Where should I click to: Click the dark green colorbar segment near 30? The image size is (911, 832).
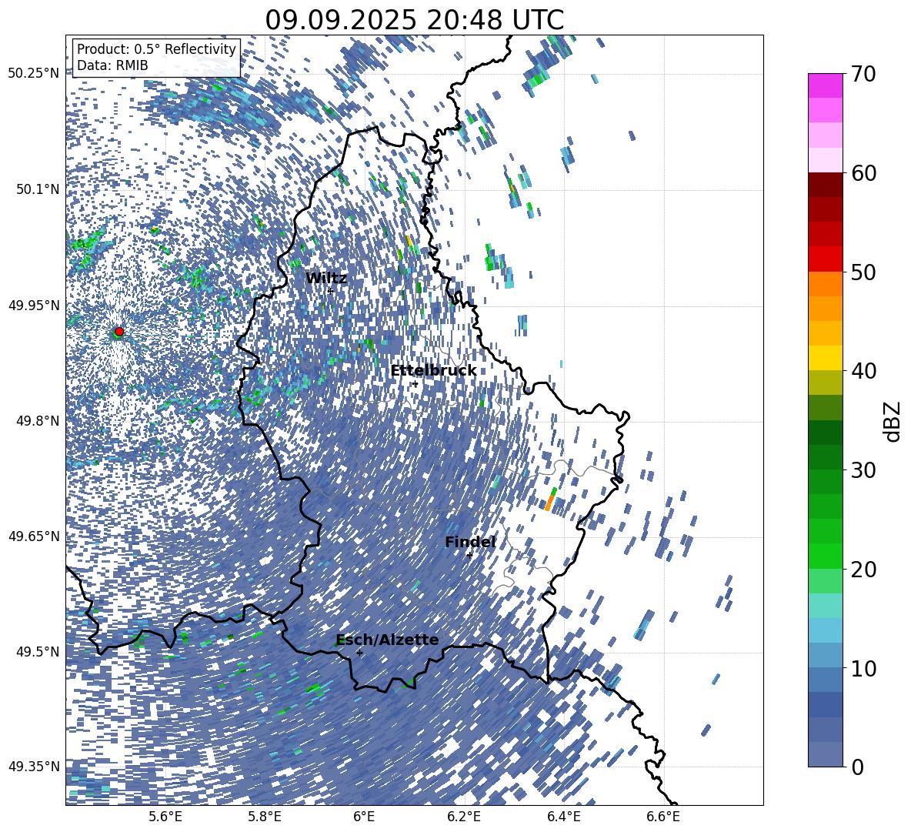[x=825, y=457]
